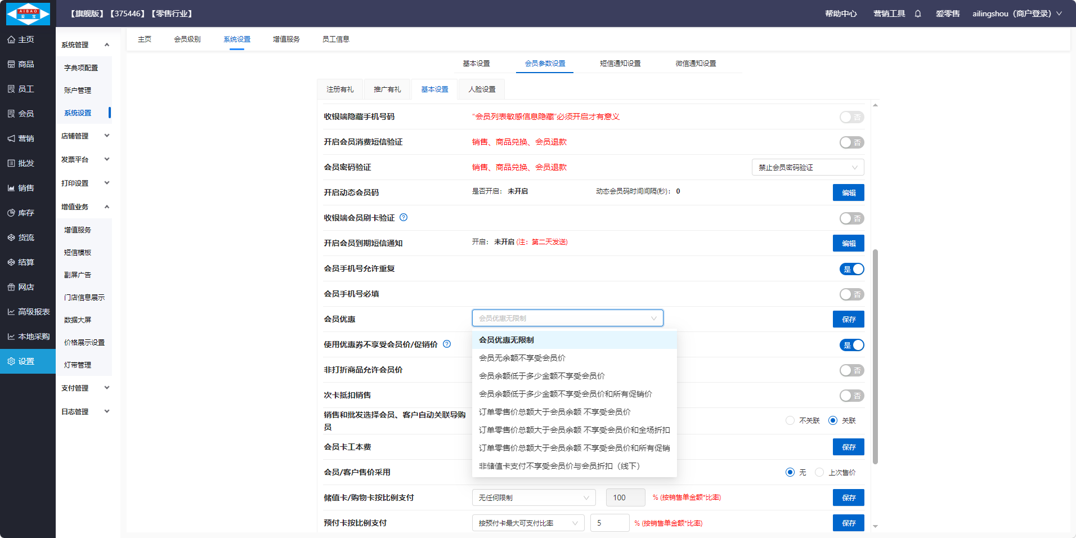Screen dimensions: 1076x538
Task: Expand the 店铺管理 sidebar group
Action: pyautogui.click(x=85, y=136)
